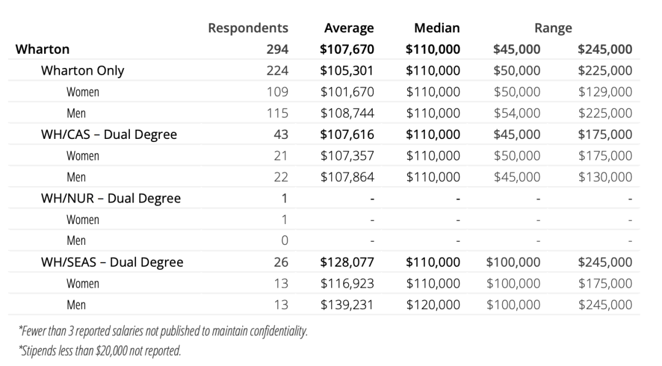Select the Median column header

click(436, 28)
